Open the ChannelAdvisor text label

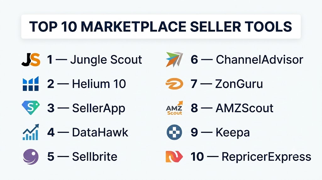pos(259,60)
